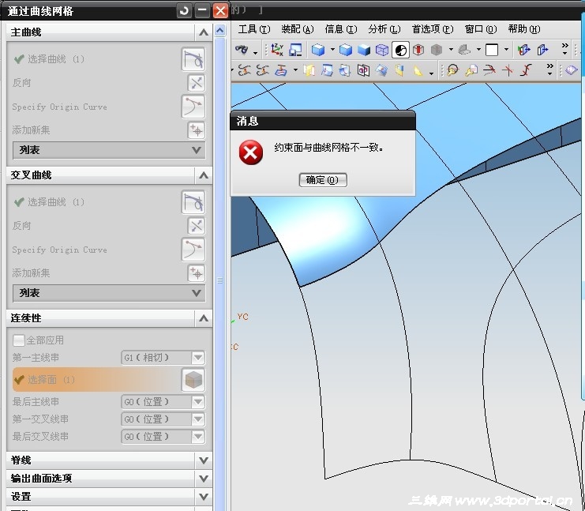
Task: Click Specify Origin Curve icon in 主曲线 section
Action: tap(193, 107)
